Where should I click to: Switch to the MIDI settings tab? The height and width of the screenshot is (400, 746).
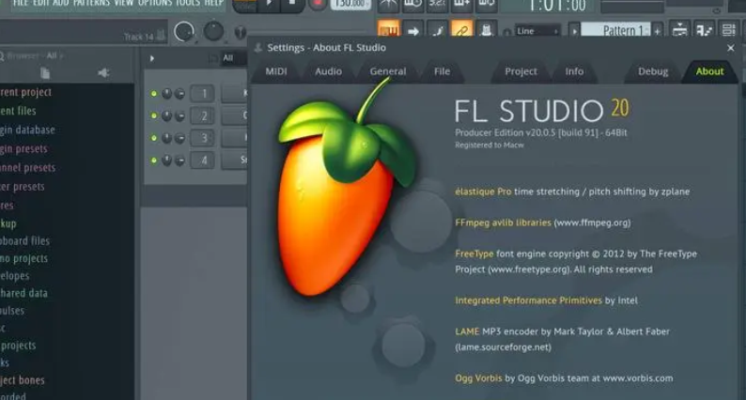point(276,71)
